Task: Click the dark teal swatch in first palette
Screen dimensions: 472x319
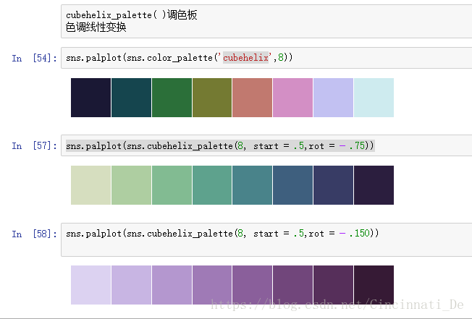Action: (131, 98)
